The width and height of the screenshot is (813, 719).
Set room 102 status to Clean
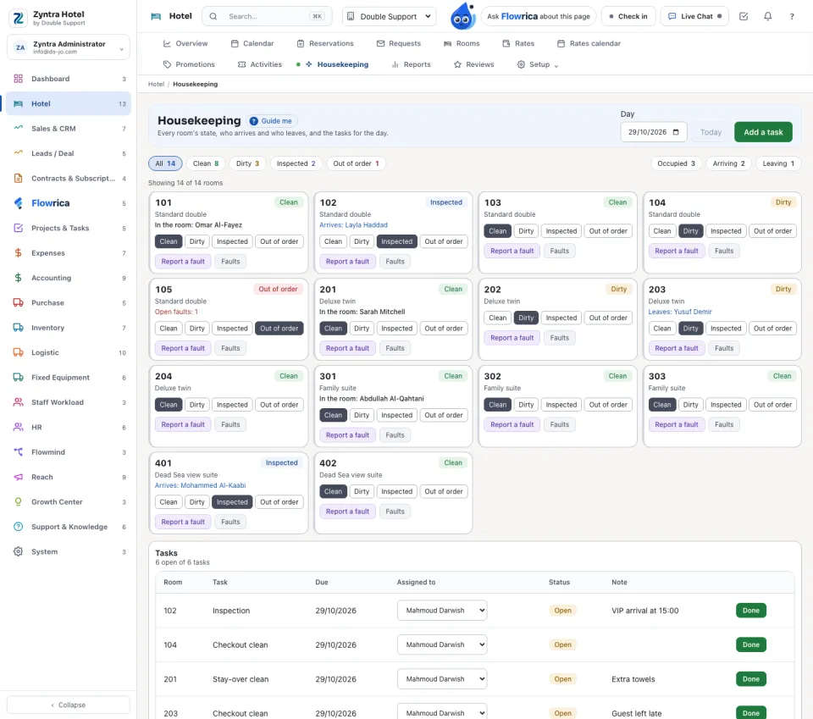[x=333, y=241]
